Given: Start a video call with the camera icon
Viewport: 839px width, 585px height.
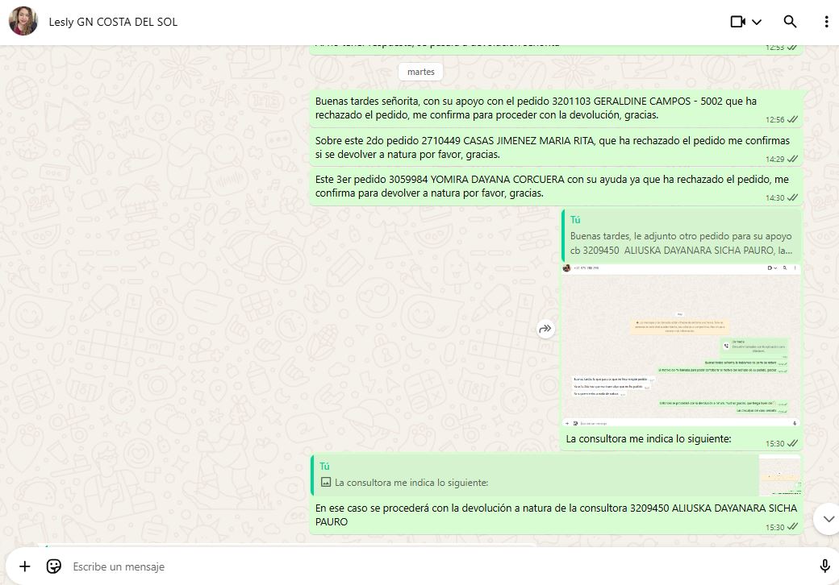Looking at the screenshot, I should coord(737,22).
